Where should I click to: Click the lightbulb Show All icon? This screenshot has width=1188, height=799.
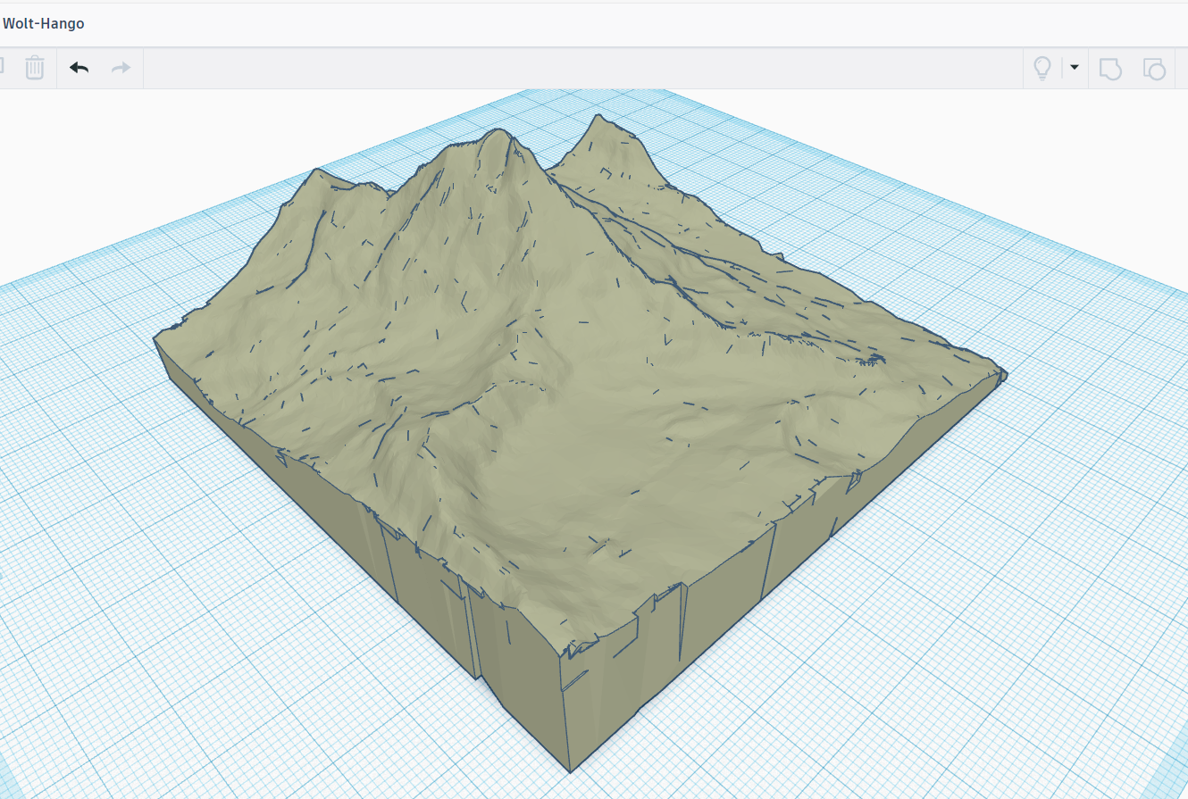1042,68
